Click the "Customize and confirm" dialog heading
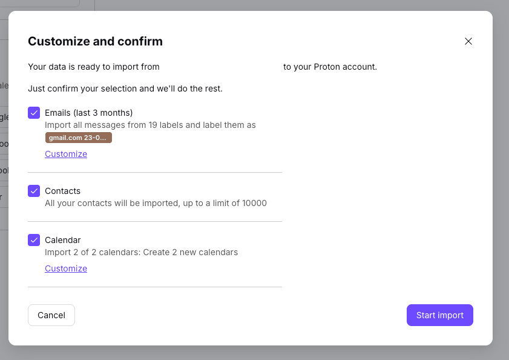 click(x=95, y=41)
